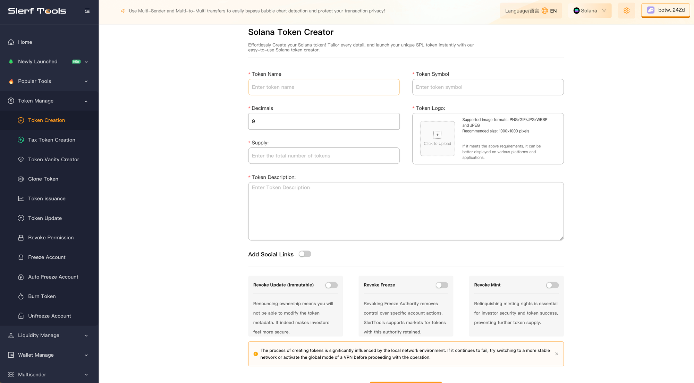Click the sidebar collapse icon
The image size is (694, 383).
tap(87, 11)
